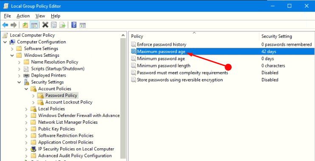The image size is (315, 161).
Task: Expand the Password Policy node
Action: [x=34, y=96]
